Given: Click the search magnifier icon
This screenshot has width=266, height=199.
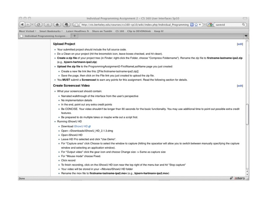Looking at the screenshot, I should [244, 25].
